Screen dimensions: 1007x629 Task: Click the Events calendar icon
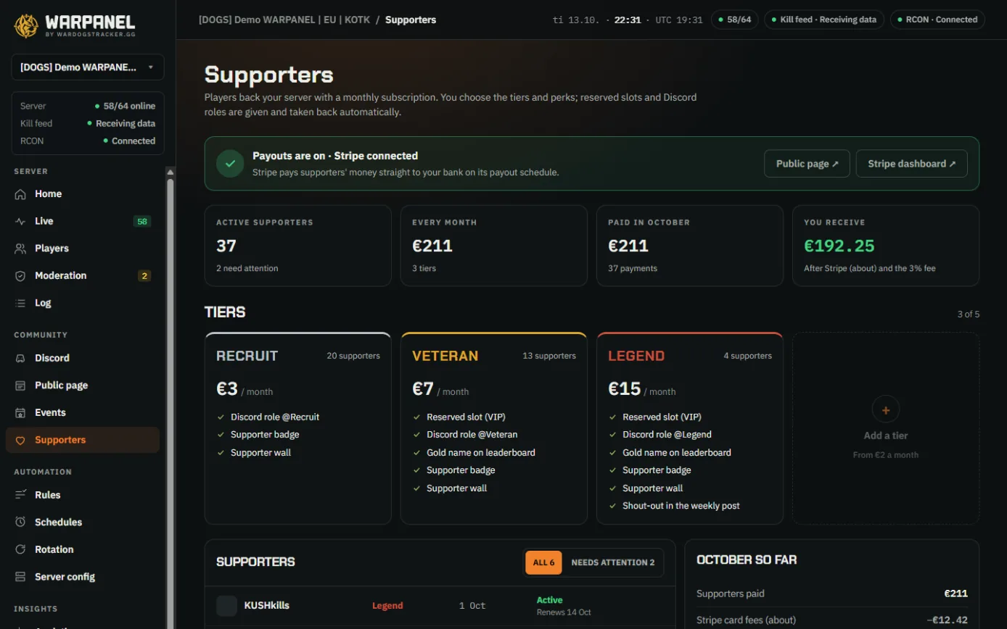20,412
